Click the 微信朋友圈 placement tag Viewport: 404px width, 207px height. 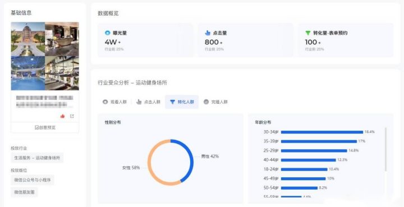pyautogui.click(x=25, y=192)
